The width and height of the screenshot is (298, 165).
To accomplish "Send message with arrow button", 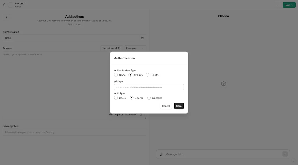I will coord(285,154).
